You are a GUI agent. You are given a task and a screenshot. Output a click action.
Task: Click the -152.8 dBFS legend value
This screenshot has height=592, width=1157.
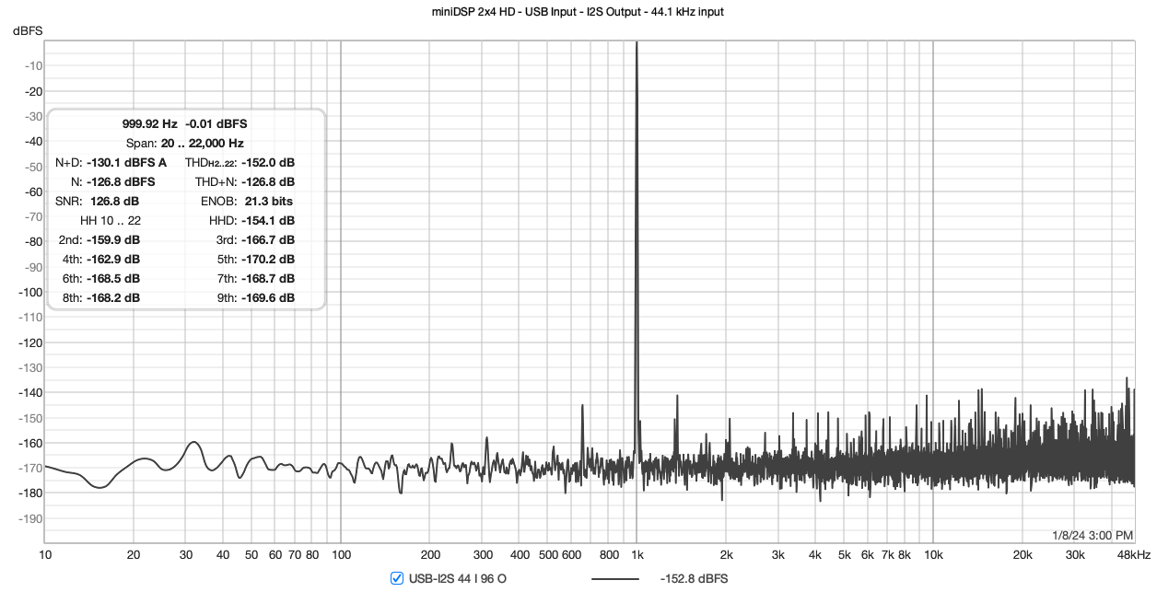(694, 578)
